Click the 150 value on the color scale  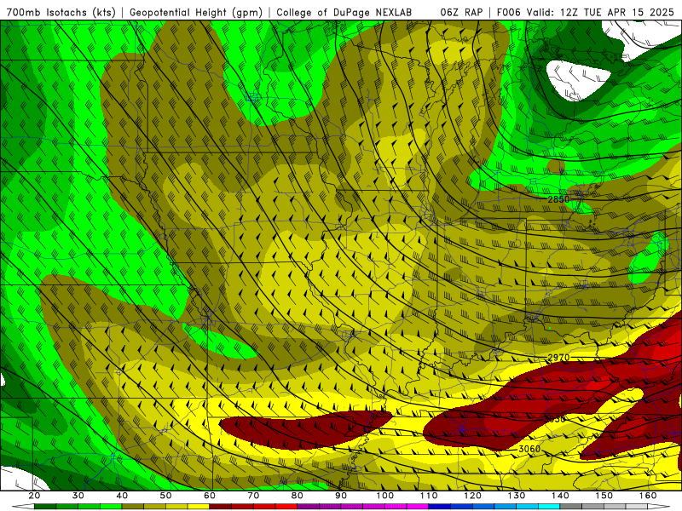(x=604, y=496)
